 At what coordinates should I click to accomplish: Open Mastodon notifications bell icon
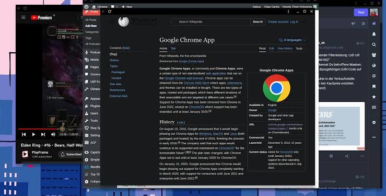click(x=374, y=34)
